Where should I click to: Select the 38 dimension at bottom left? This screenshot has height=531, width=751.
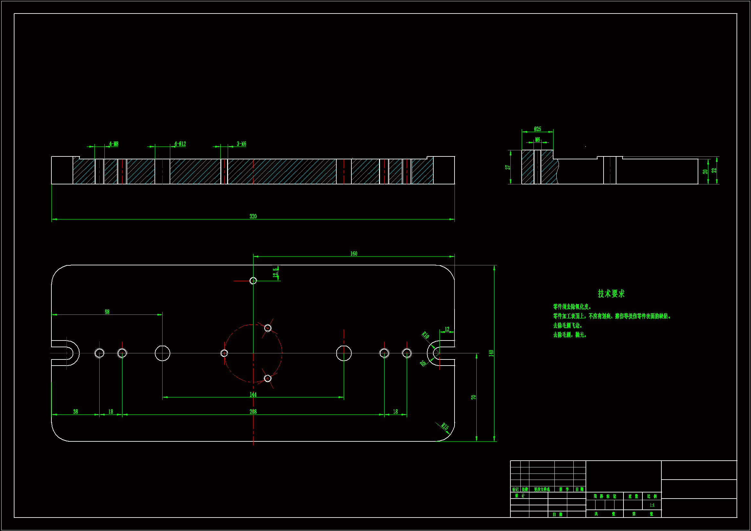click(x=75, y=412)
